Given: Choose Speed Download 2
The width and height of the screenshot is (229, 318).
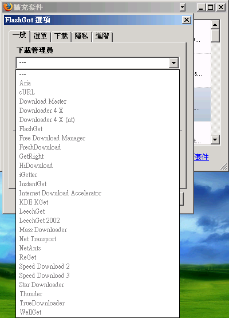Looking at the screenshot, I should pos(97,266).
